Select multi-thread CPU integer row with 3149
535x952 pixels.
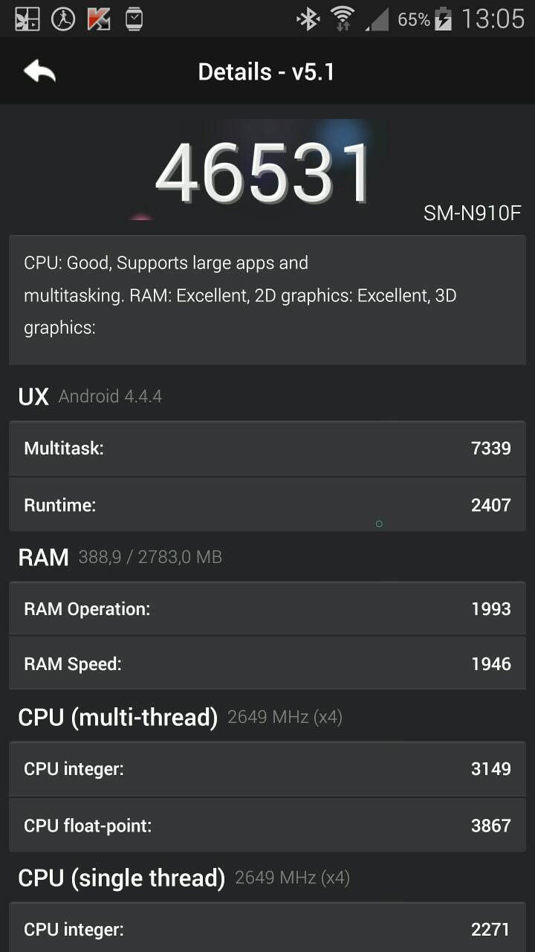point(267,769)
